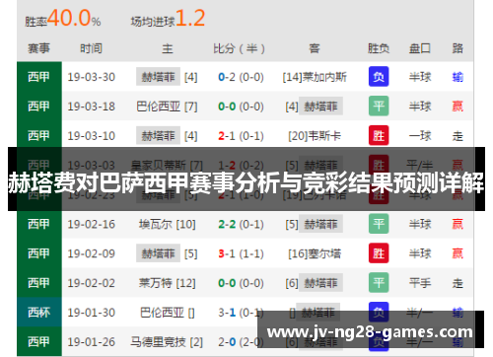Click the 平手 handicap value
Image resolution: width=493 pixels, height=357 pixels.
pyautogui.click(x=420, y=283)
